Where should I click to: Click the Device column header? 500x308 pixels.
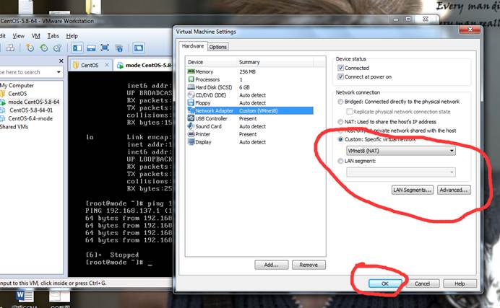click(x=212, y=62)
